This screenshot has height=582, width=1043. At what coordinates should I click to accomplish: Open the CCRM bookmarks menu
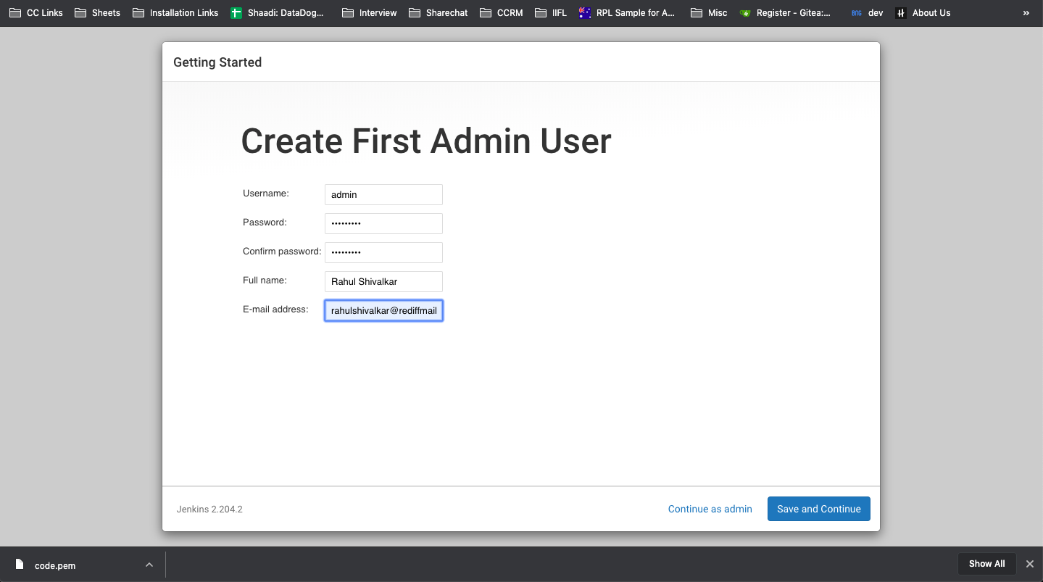pyautogui.click(x=501, y=12)
